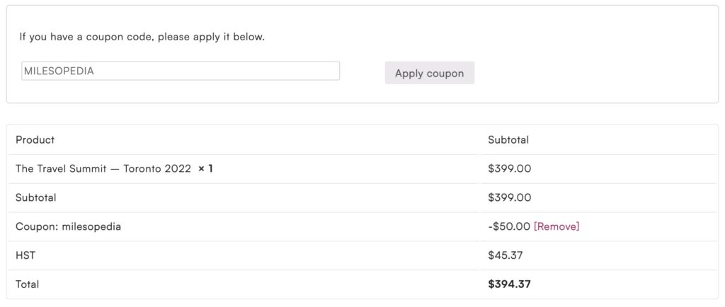Viewport: 725px width, 307px height.
Task: Click the $45.37 HST amount
Action: 506,255
